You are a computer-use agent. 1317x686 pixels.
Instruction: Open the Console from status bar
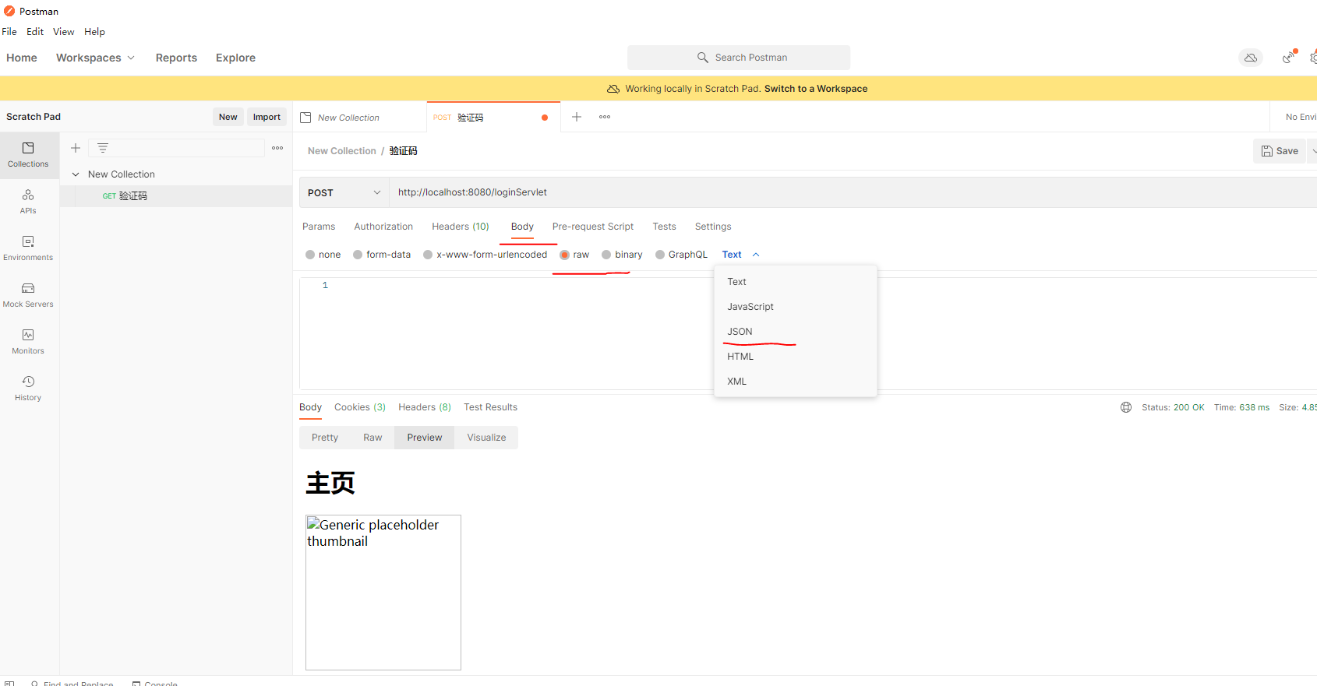[x=155, y=684]
